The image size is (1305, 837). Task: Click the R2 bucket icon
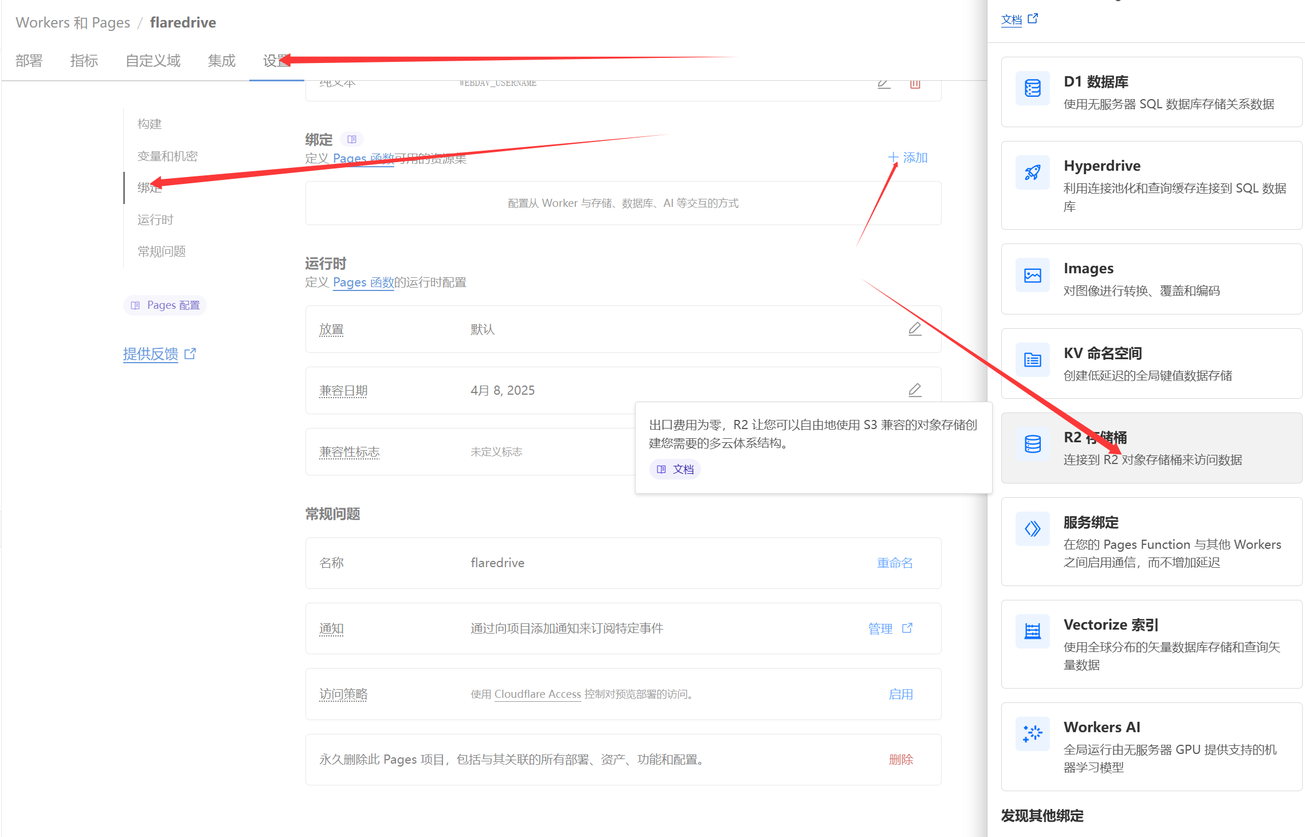coord(1032,444)
